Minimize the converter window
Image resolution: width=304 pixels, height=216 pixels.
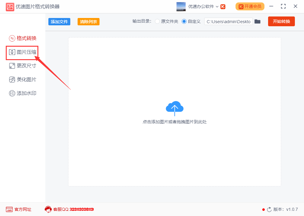(x=271, y=6)
